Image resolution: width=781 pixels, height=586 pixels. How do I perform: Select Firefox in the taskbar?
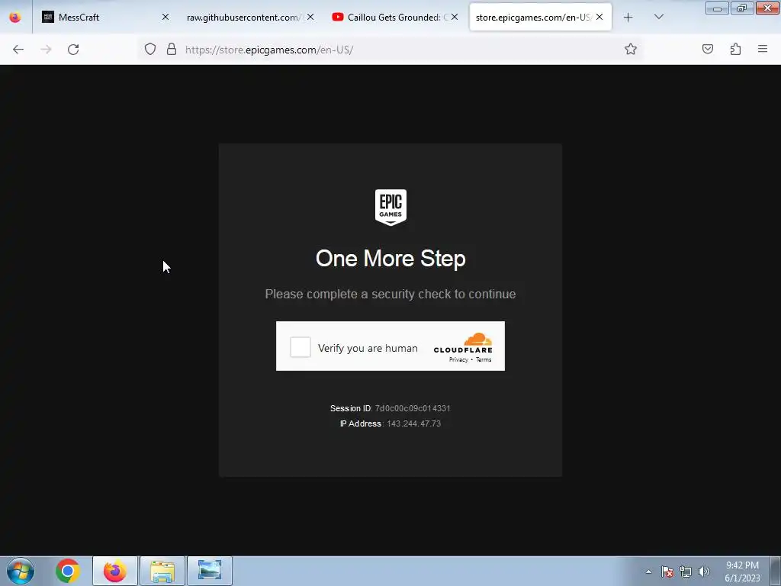114,571
